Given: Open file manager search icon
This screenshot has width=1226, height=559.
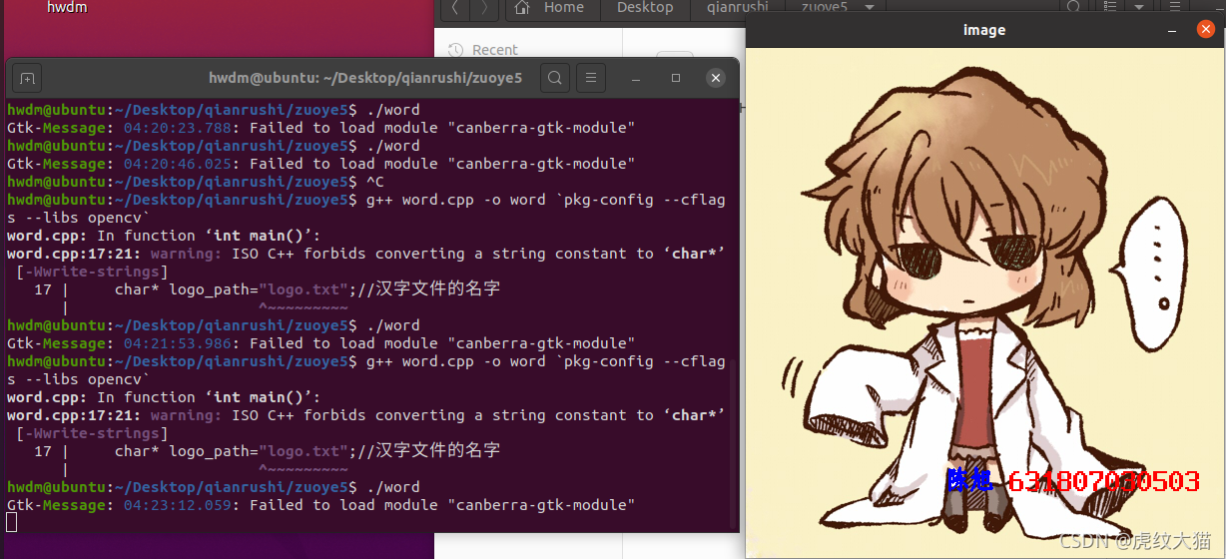Looking at the screenshot, I should click(x=1074, y=8).
